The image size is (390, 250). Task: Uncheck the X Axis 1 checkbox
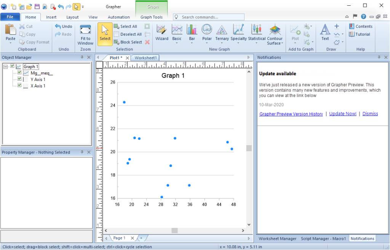pos(19,85)
